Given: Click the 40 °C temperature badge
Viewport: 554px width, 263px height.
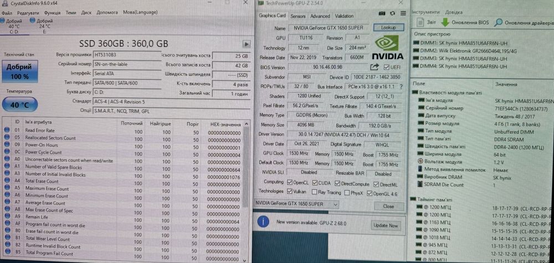Looking at the screenshot, I should [19, 105].
